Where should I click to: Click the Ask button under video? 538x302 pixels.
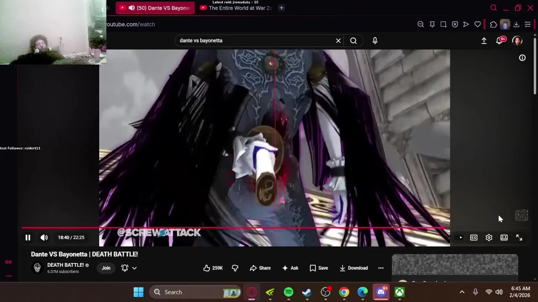290,268
